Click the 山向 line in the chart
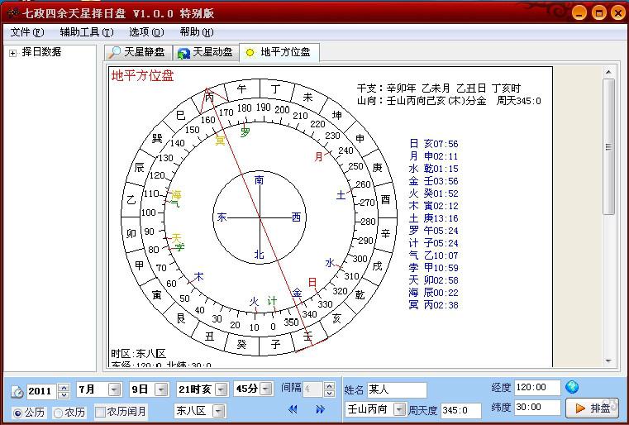The image size is (629, 425). pyautogui.click(x=449, y=100)
